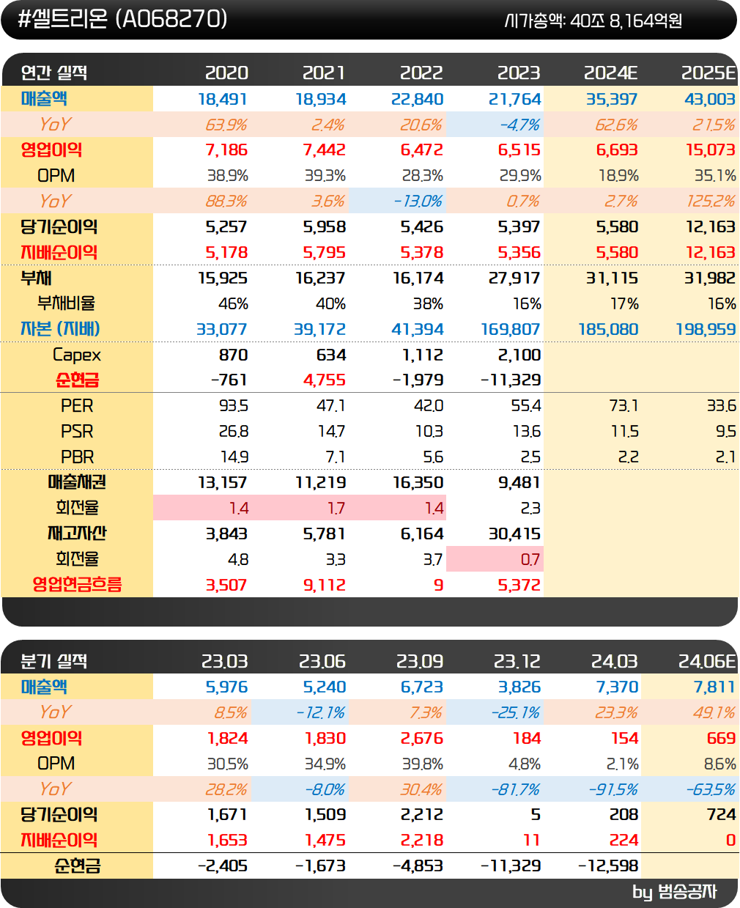Click the OPM value 35.1%
This screenshot has width=740, height=908.
715,176
